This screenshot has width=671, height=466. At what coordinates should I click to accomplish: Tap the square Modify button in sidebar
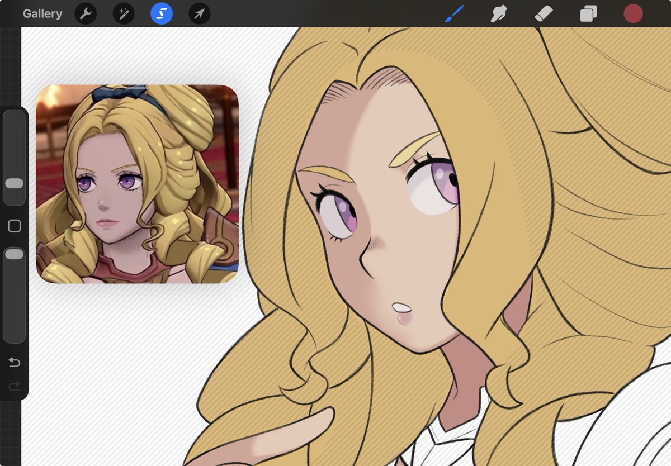[x=15, y=226]
